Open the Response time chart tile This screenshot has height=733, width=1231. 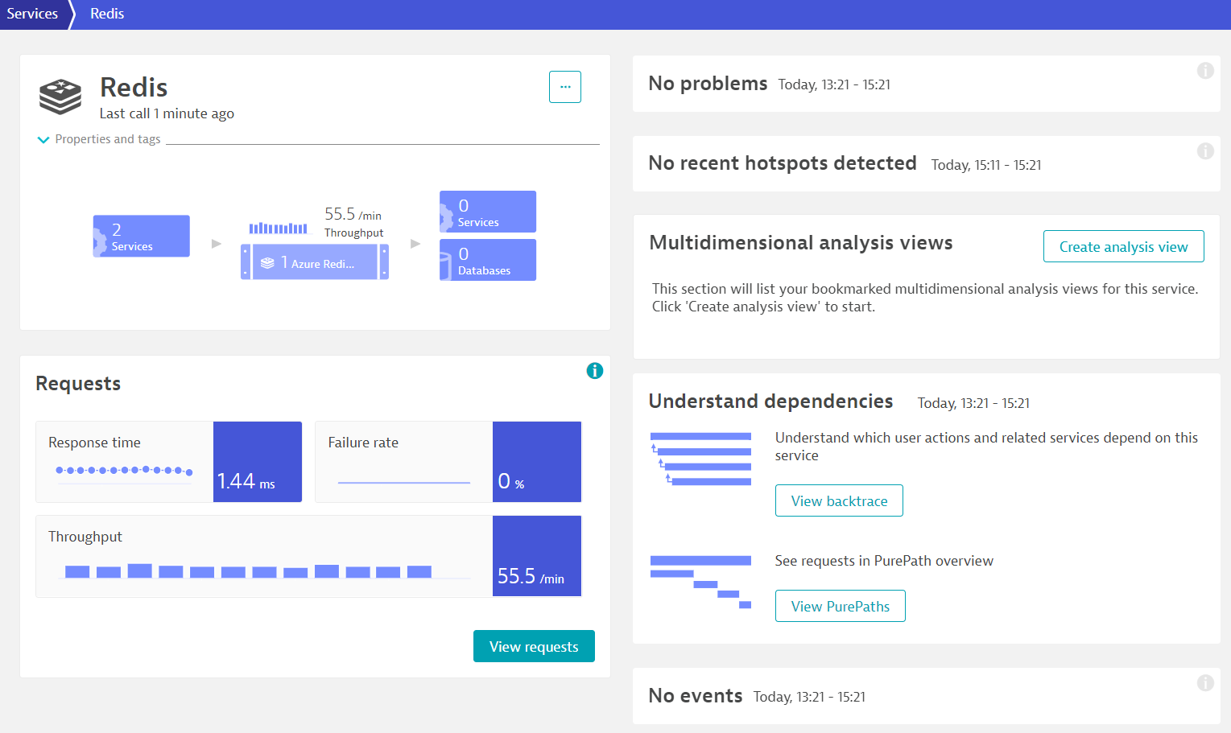169,462
